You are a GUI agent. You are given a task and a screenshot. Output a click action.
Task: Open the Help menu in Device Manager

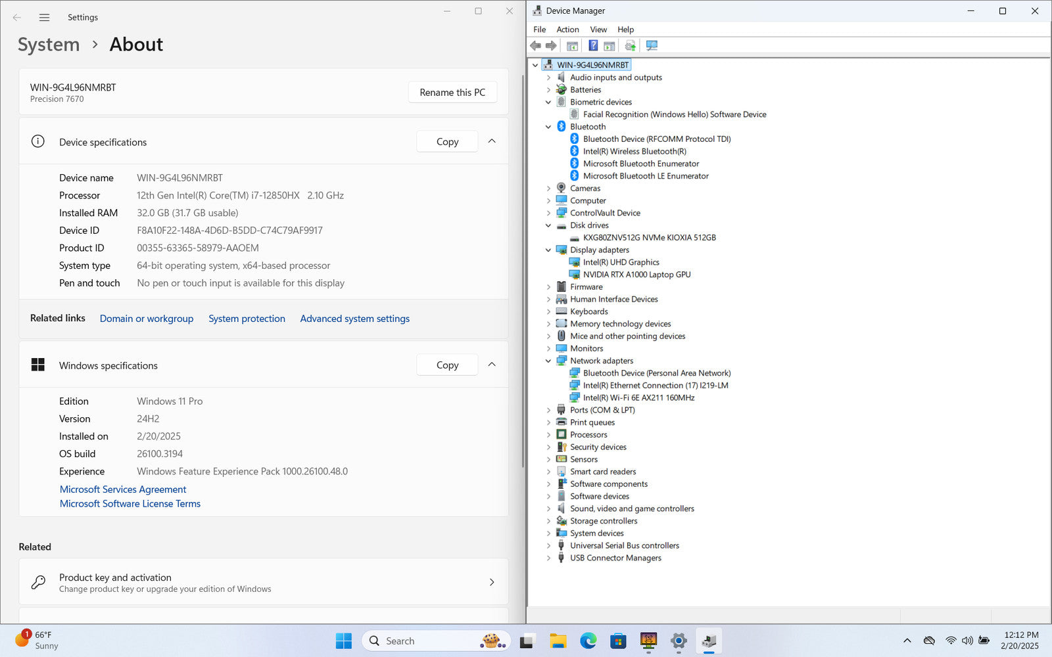pos(625,30)
